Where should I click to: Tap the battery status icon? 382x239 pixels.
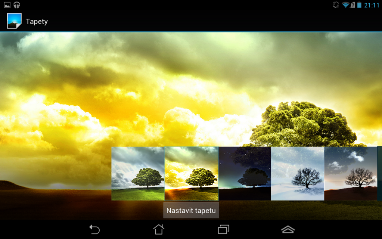(x=359, y=5)
